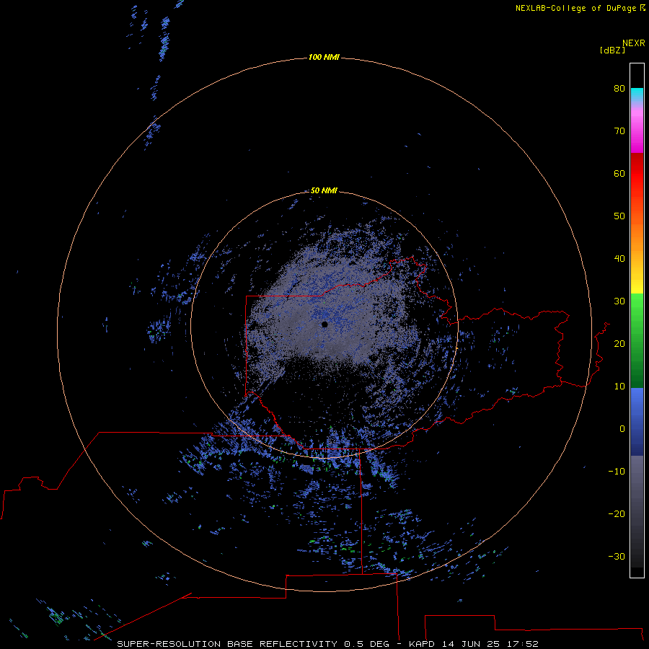649x649 pixels.
Task: Click the [dBZ] units label
Action: pos(612,50)
